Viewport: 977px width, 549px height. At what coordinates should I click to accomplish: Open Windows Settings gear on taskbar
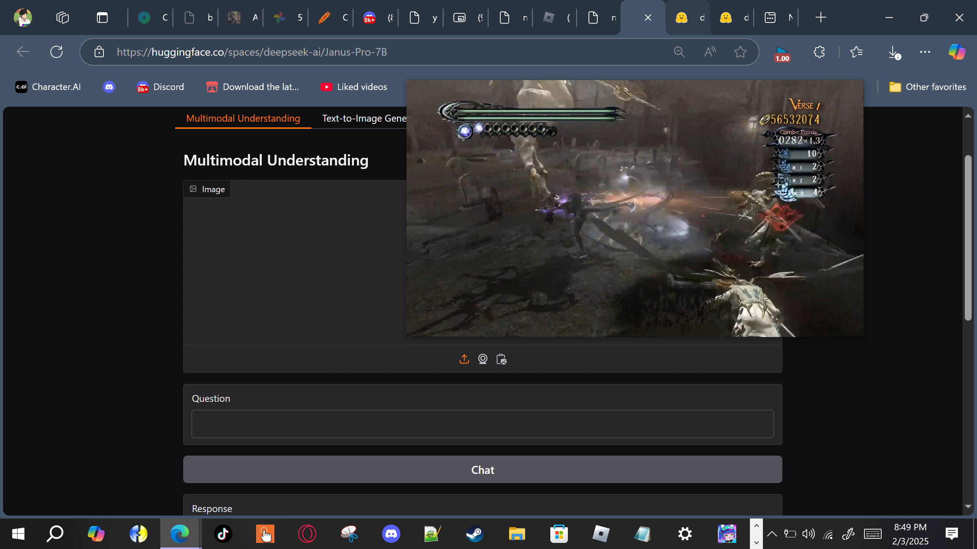685,534
